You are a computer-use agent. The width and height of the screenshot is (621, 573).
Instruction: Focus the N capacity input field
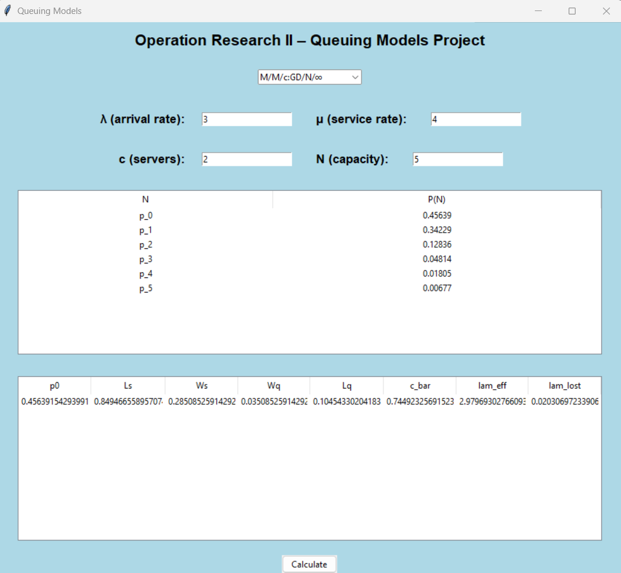pyautogui.click(x=457, y=159)
